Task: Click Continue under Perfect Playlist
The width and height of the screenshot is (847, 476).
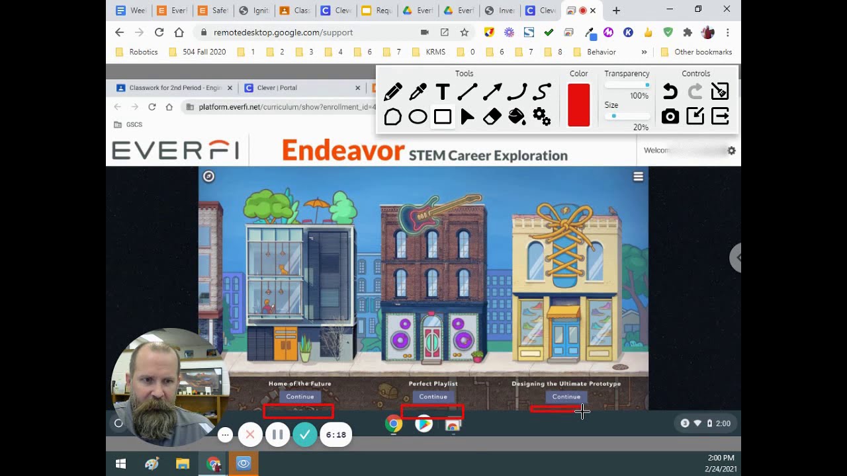Action: [433, 397]
